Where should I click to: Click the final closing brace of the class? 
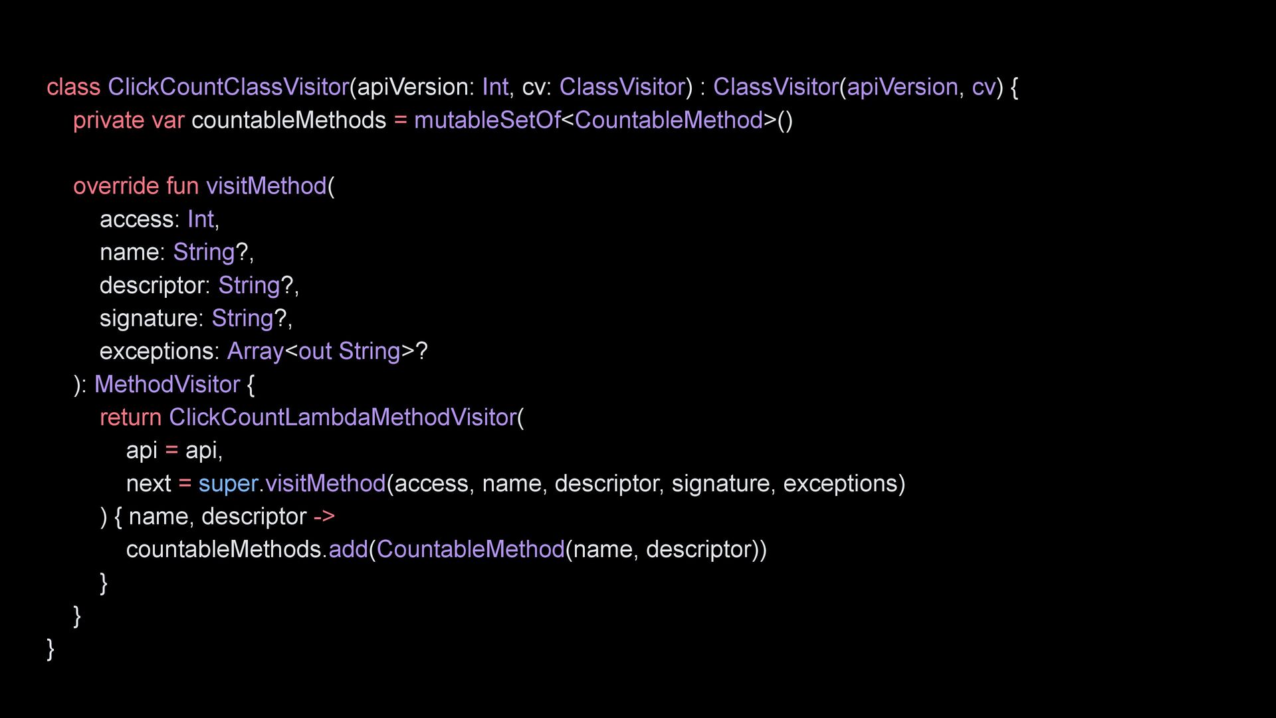click(51, 648)
